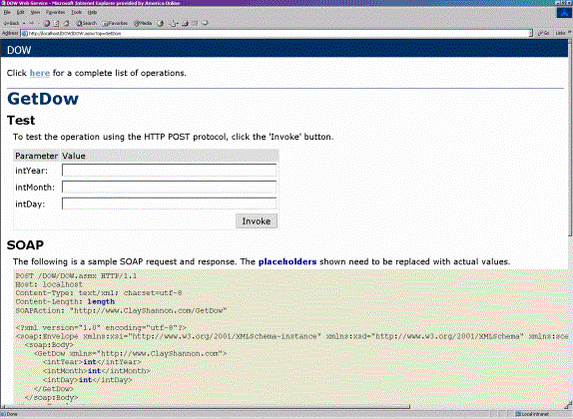The width and height of the screenshot is (573, 419).
Task: Open the Edit menu
Action: [x=20, y=12]
